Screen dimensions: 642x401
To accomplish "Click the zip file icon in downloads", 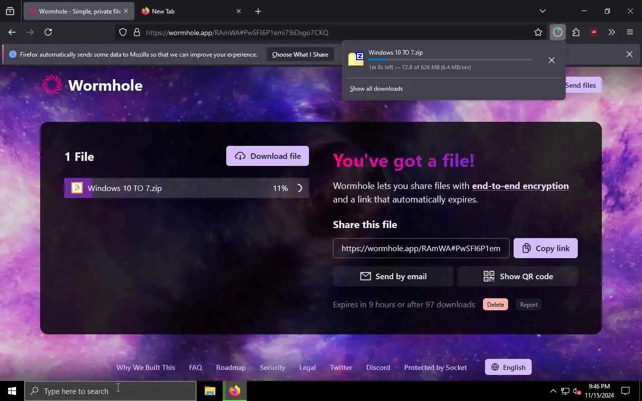I will [356, 59].
